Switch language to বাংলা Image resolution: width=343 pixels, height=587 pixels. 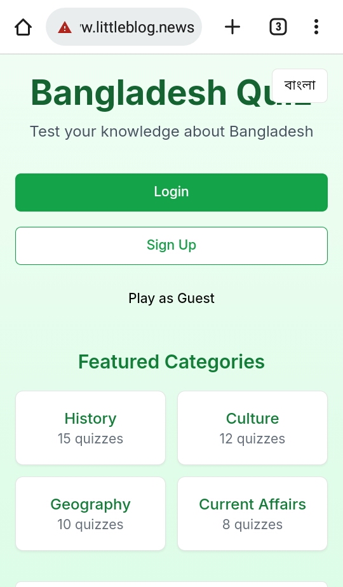(x=300, y=85)
